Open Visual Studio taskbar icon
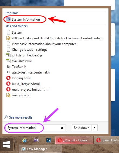Screen dimensions: 119x153 coord(36,140)
